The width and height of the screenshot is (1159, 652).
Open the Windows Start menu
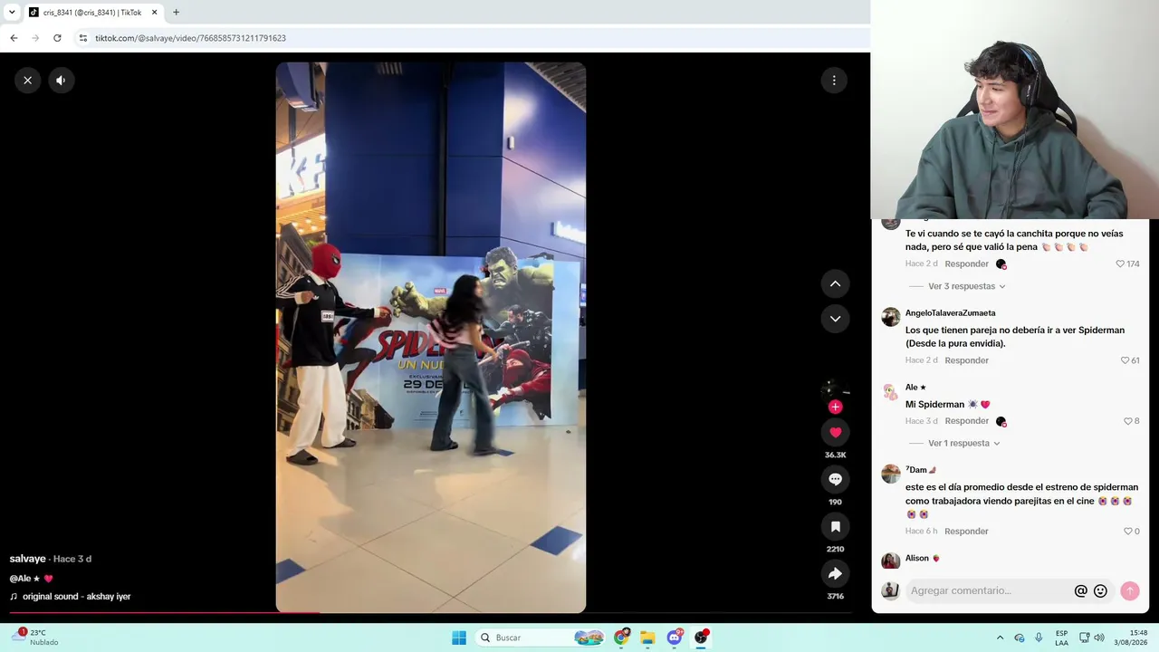(x=459, y=638)
